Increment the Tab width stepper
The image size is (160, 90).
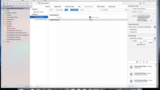[145, 40]
